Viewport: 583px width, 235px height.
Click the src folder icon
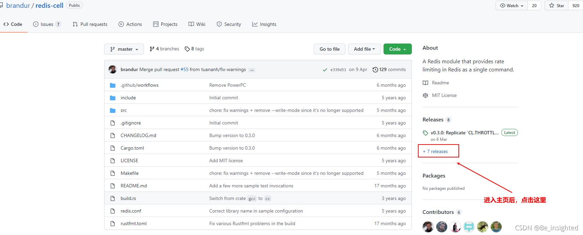point(113,111)
